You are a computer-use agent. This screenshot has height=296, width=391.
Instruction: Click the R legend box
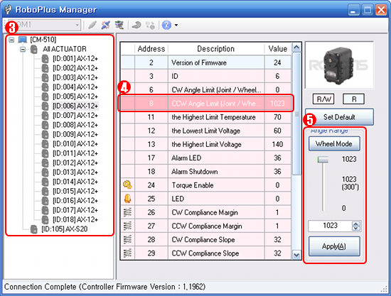click(x=353, y=99)
